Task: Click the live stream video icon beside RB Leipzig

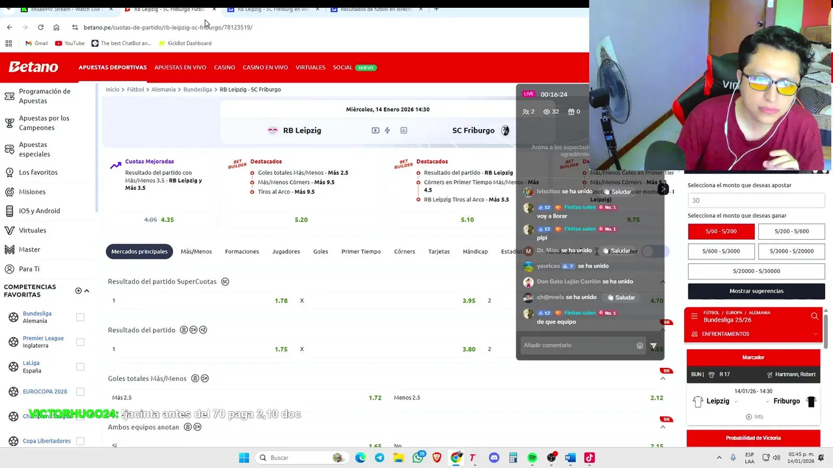Action: tap(376, 131)
